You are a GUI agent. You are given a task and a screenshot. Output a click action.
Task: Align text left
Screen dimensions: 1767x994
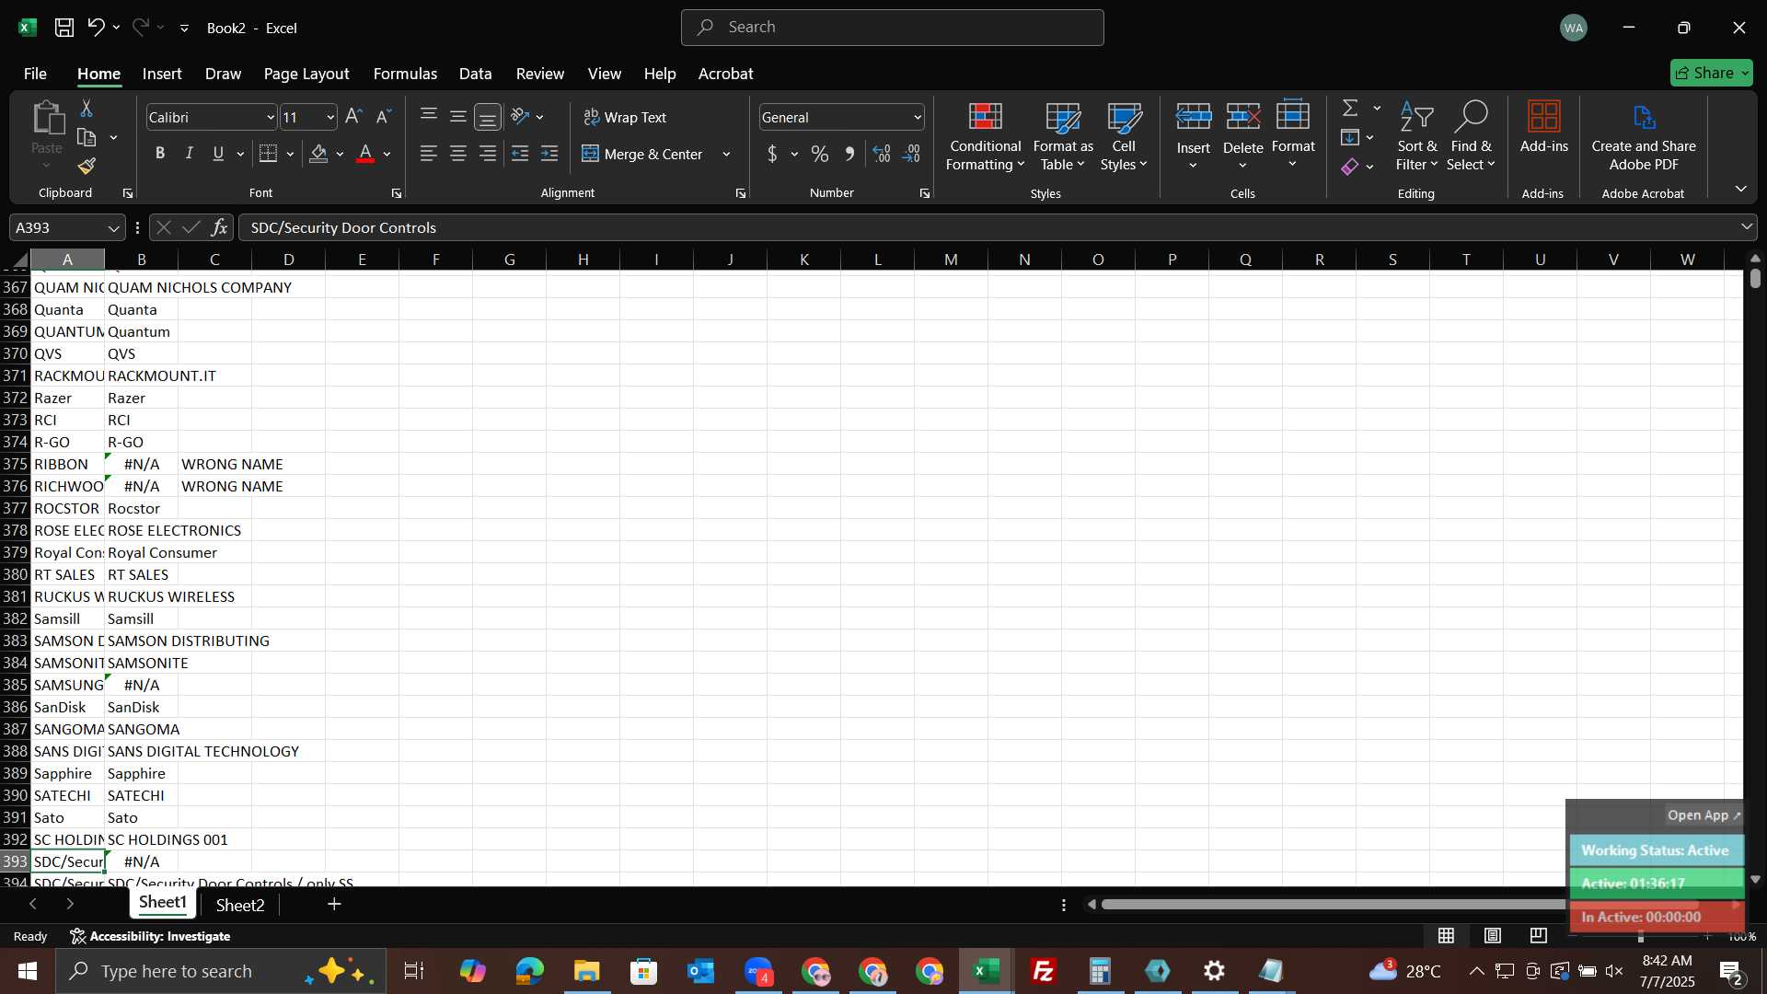click(x=429, y=154)
